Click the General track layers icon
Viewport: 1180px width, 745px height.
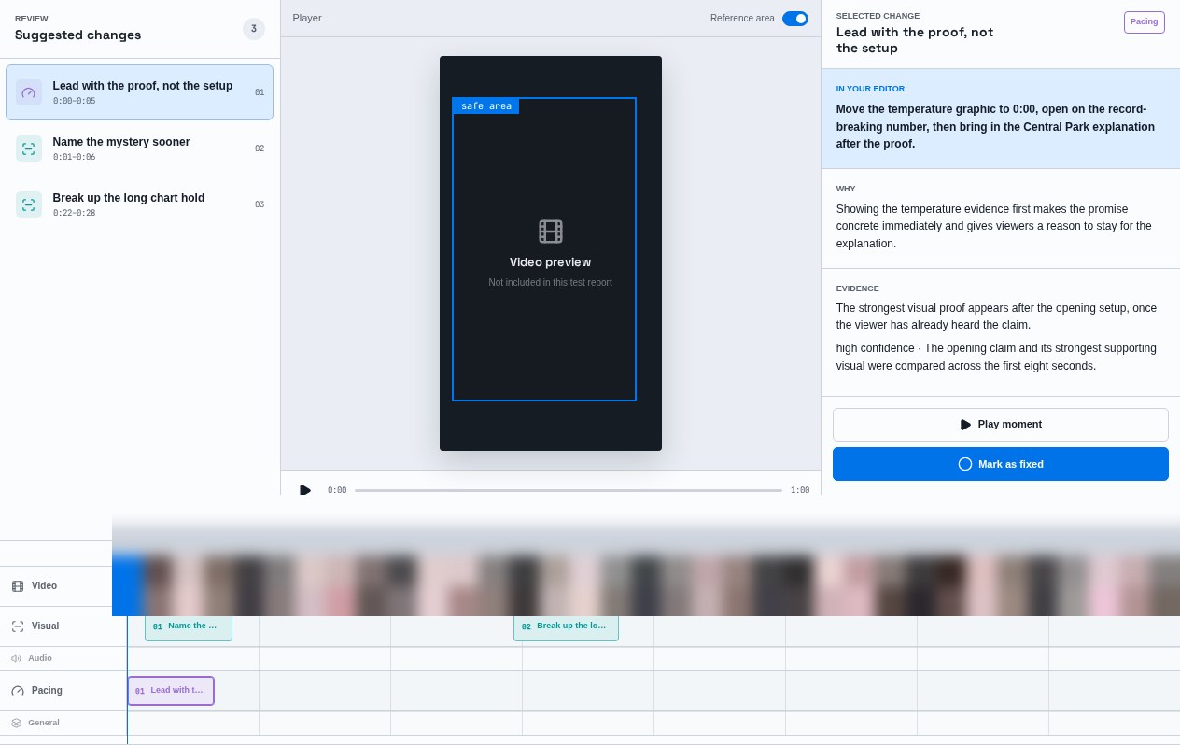(16, 724)
